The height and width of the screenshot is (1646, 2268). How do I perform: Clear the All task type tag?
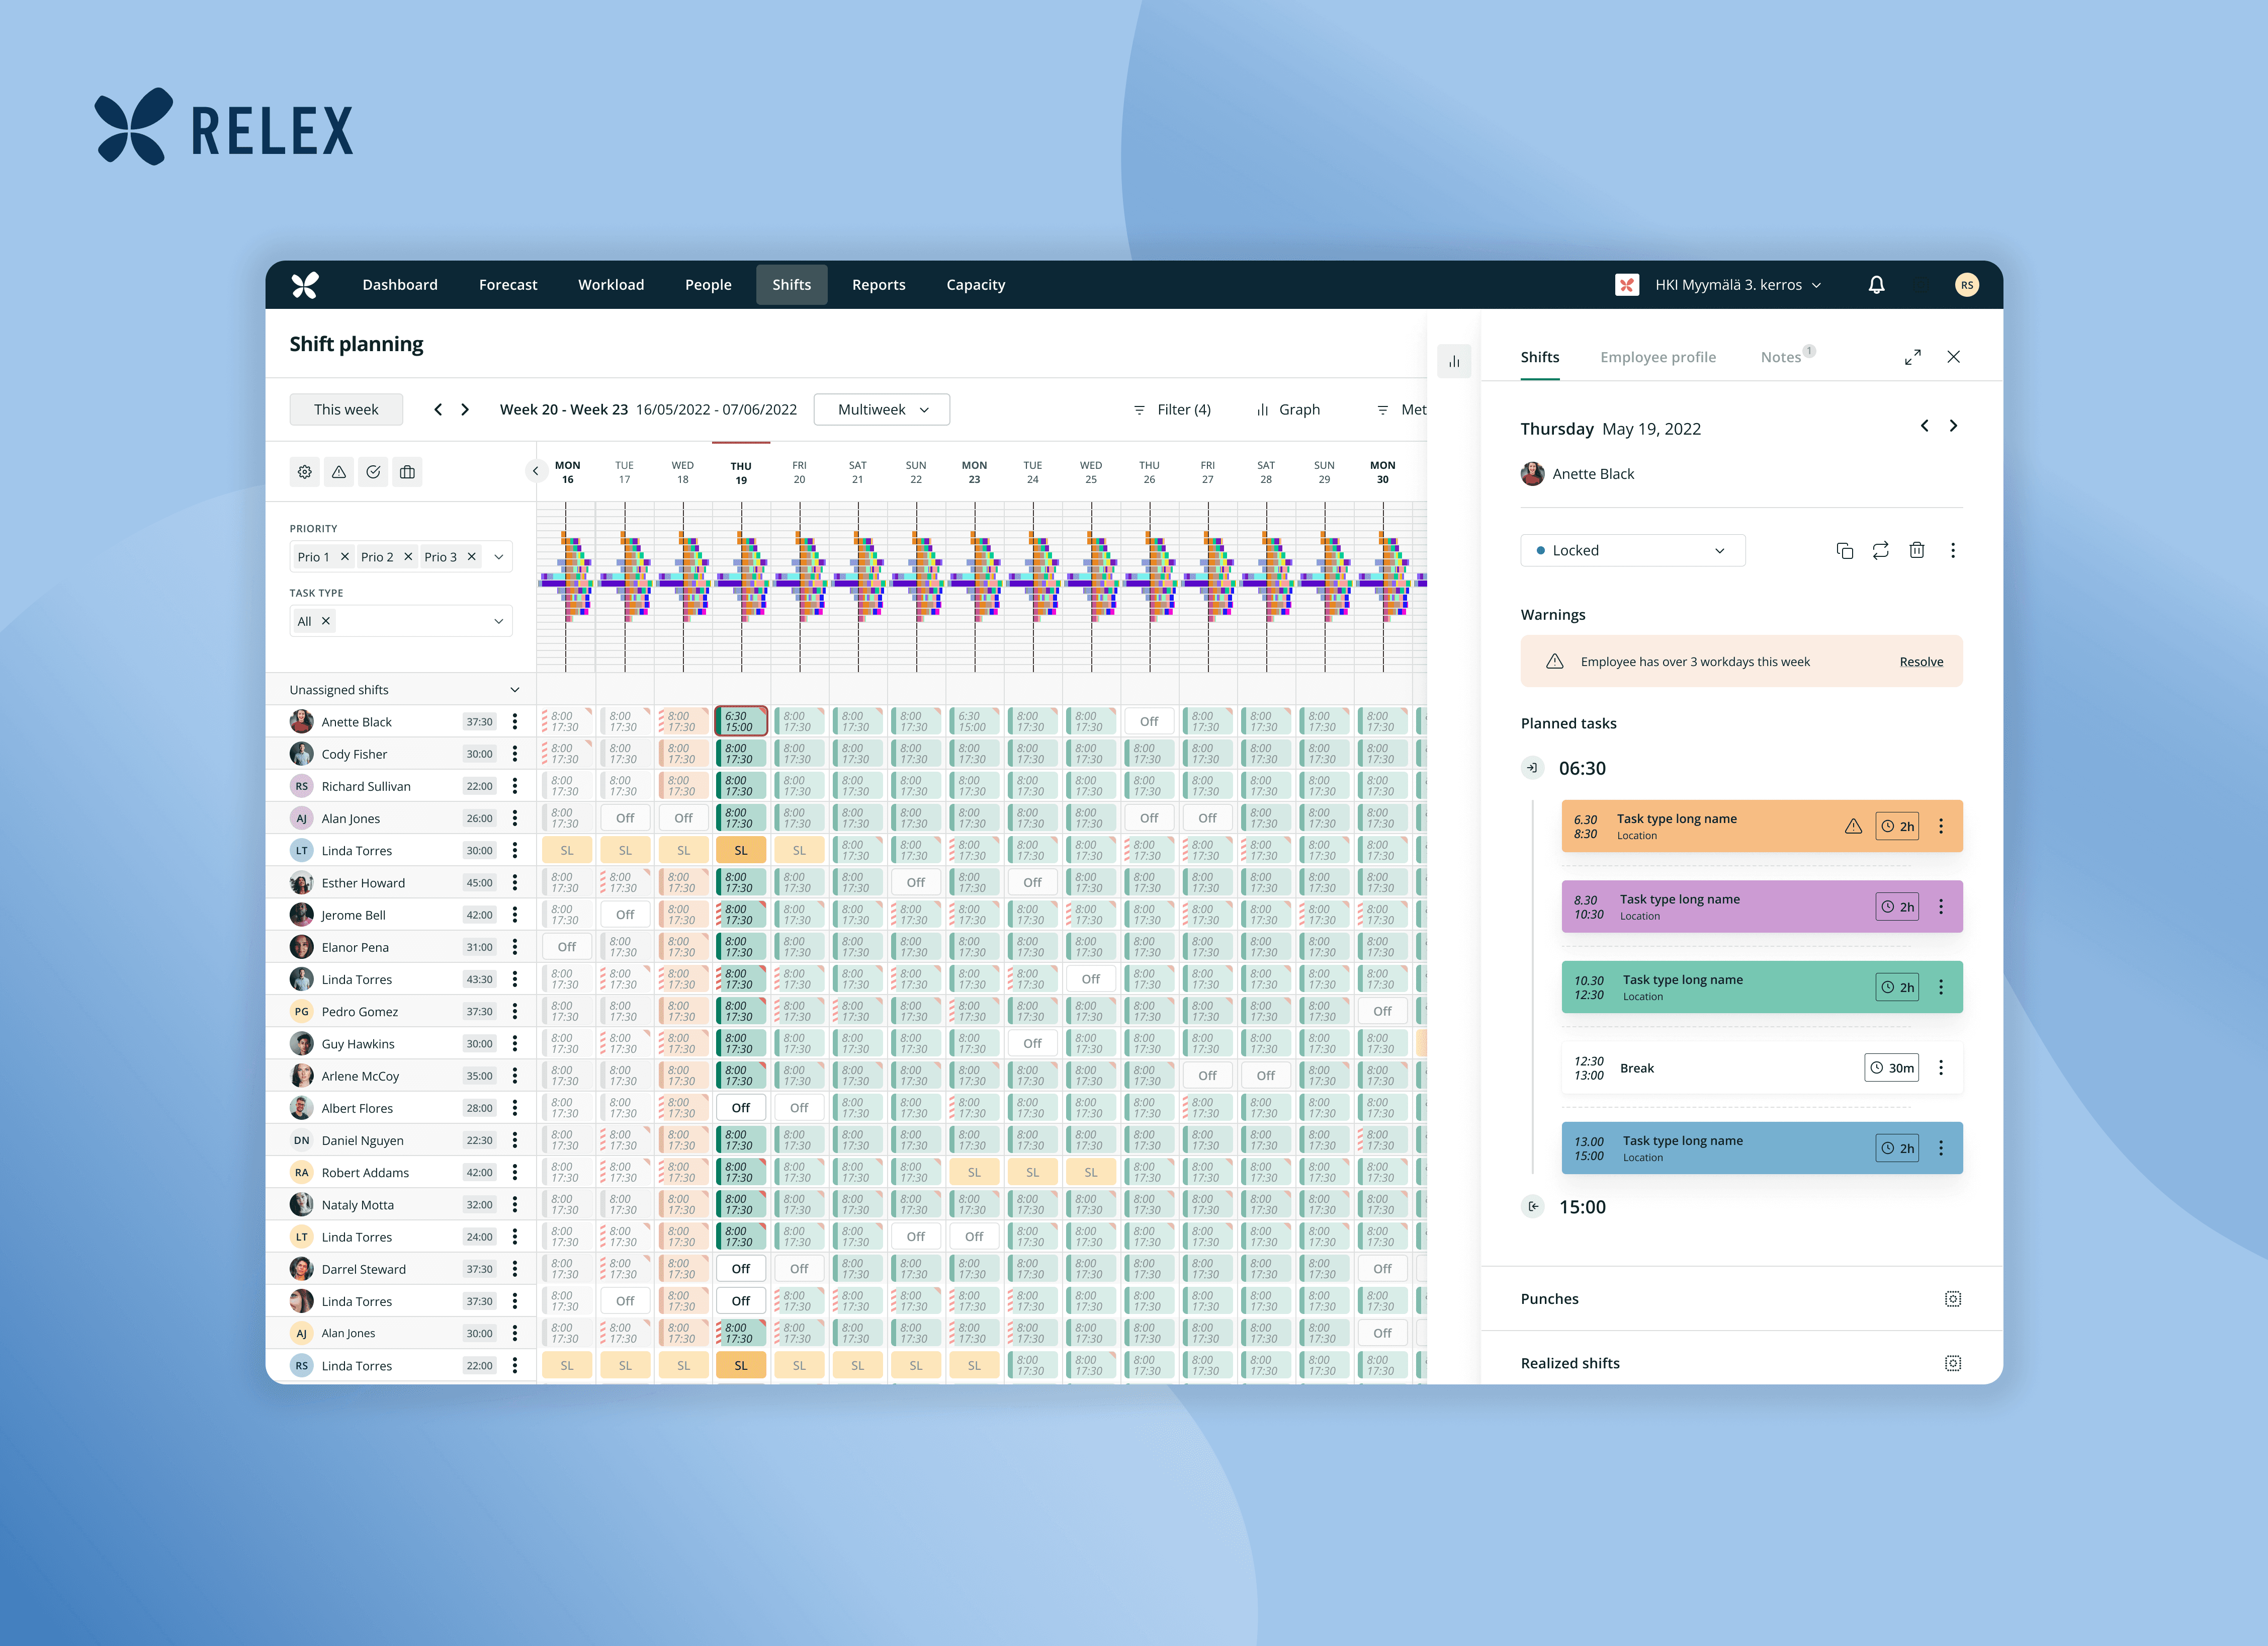tap(326, 621)
